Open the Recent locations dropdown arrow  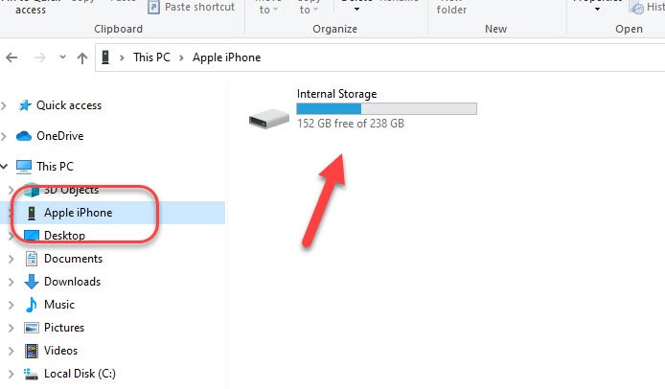63,57
